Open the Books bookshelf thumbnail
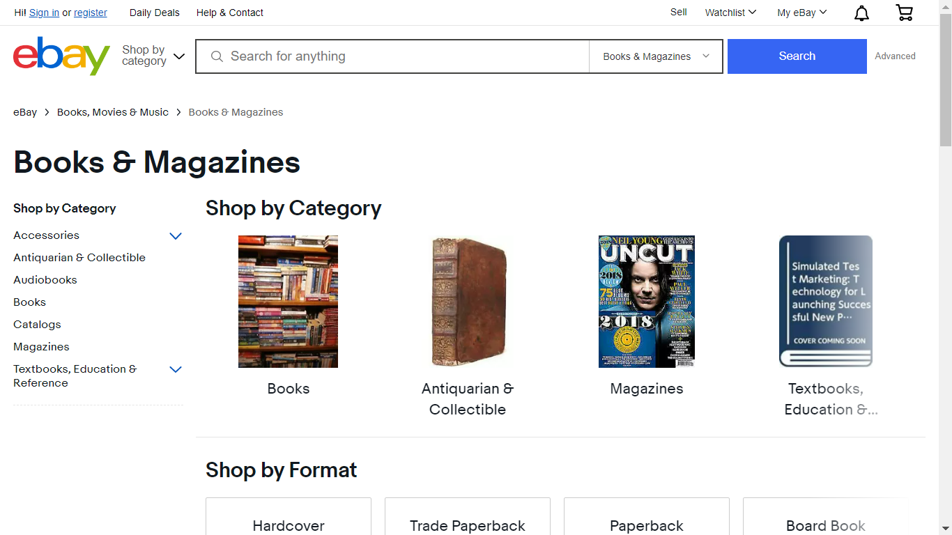 coord(288,301)
